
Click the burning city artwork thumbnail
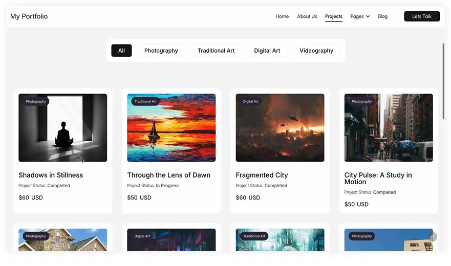click(x=280, y=128)
